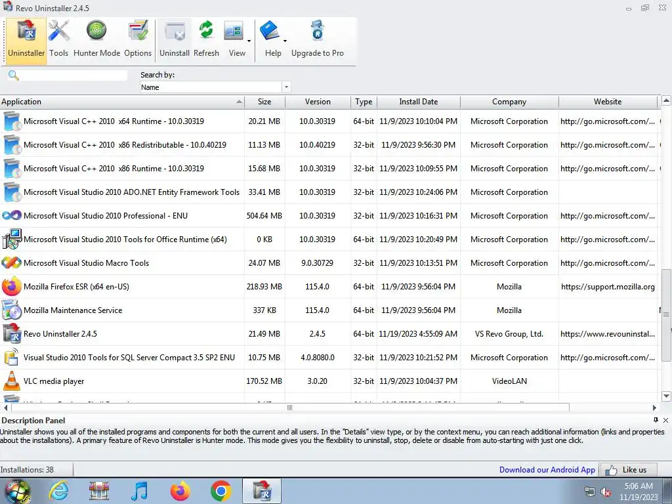Screen dimensions: 672x504
Task: Pin the Description Panel
Action: point(656,420)
